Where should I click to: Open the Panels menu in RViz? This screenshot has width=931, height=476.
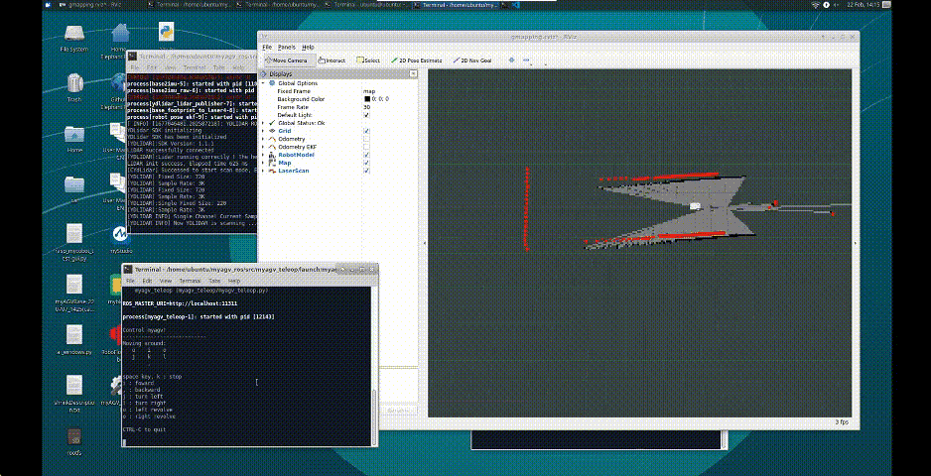pyautogui.click(x=287, y=47)
